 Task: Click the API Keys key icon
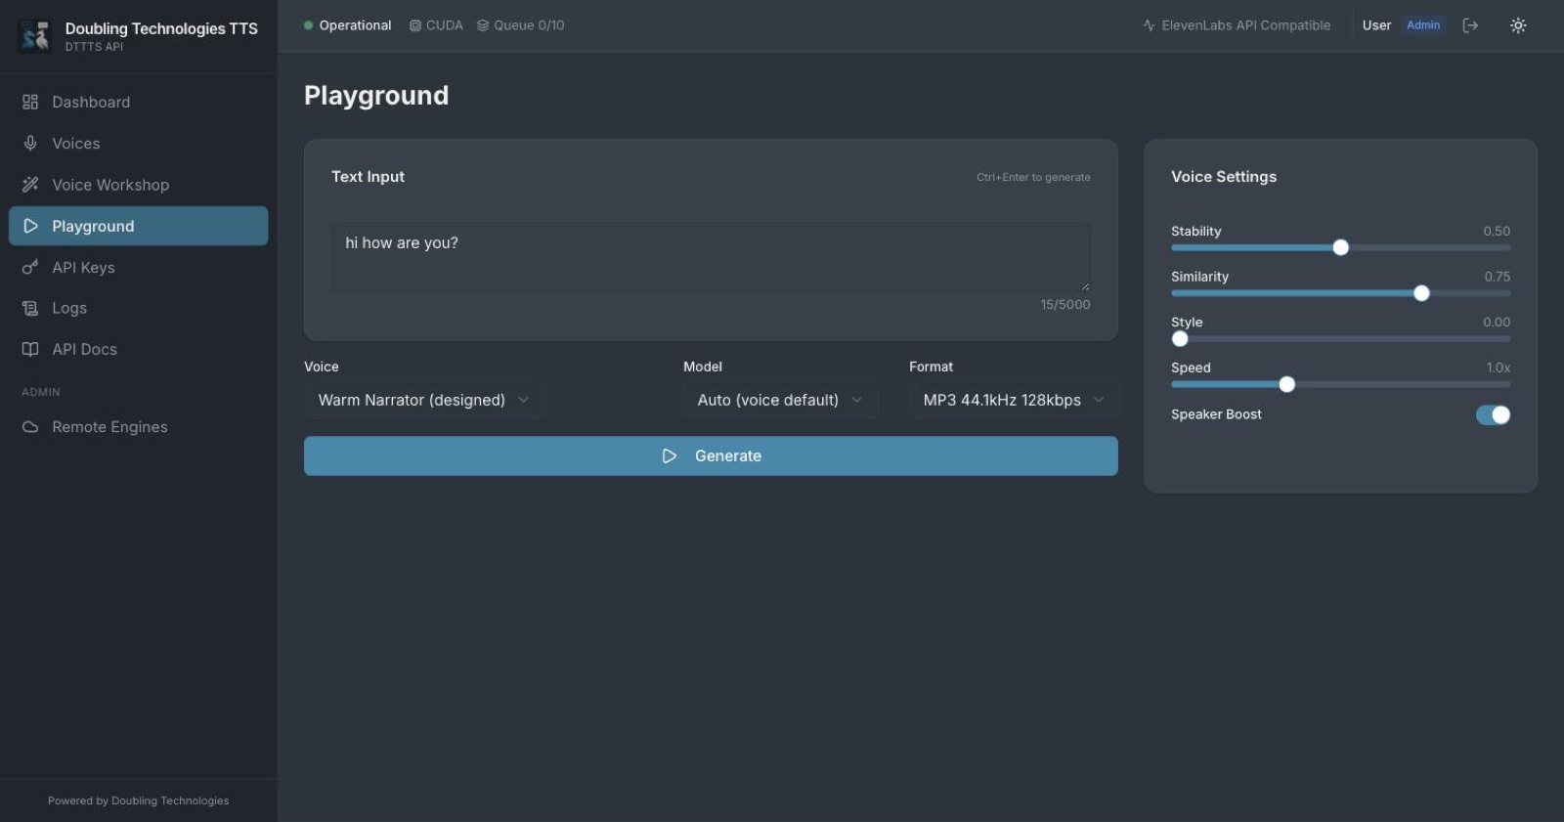(x=30, y=267)
